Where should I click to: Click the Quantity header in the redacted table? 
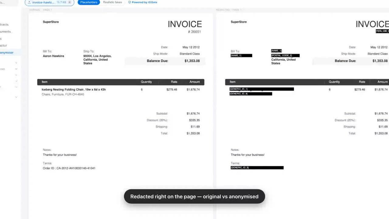tap(334, 82)
